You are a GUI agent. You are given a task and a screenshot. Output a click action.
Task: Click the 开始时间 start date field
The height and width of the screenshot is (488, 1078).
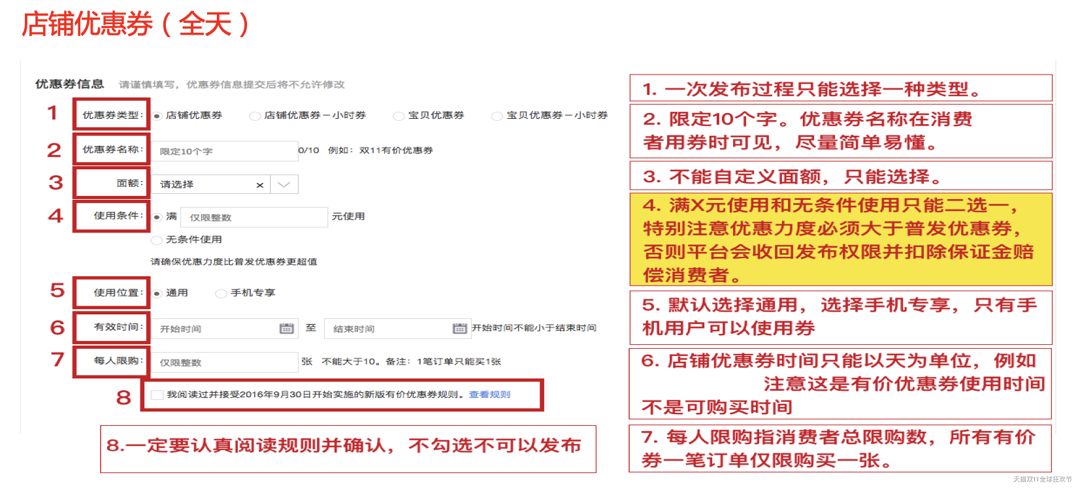[225, 329]
